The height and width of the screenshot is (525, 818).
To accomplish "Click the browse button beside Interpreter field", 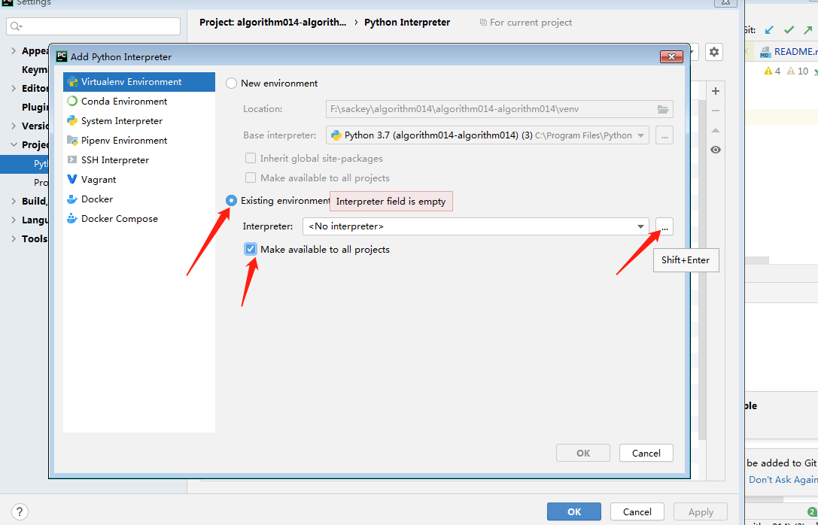I will point(664,226).
